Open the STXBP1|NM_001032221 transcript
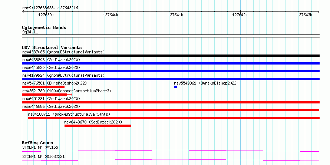The height and width of the screenshot is (165, 330). 43,157
